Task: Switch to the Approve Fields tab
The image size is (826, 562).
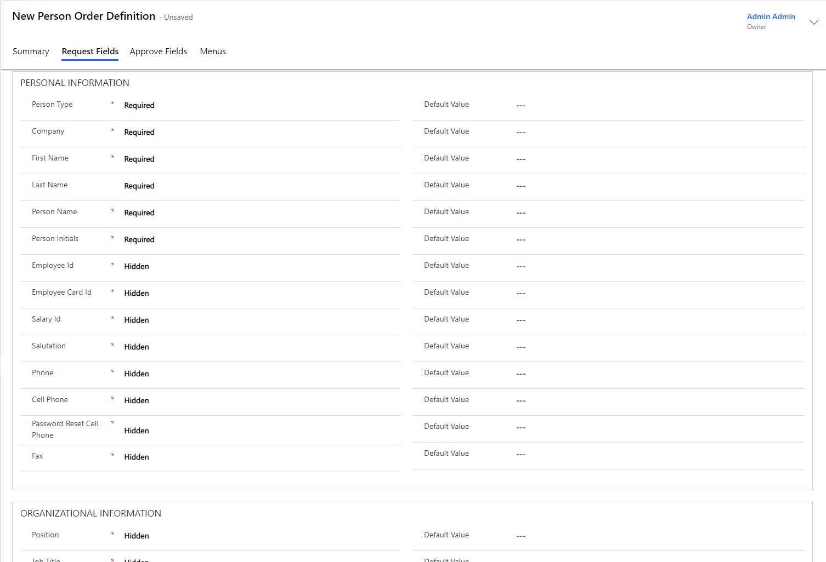Action: 158,51
